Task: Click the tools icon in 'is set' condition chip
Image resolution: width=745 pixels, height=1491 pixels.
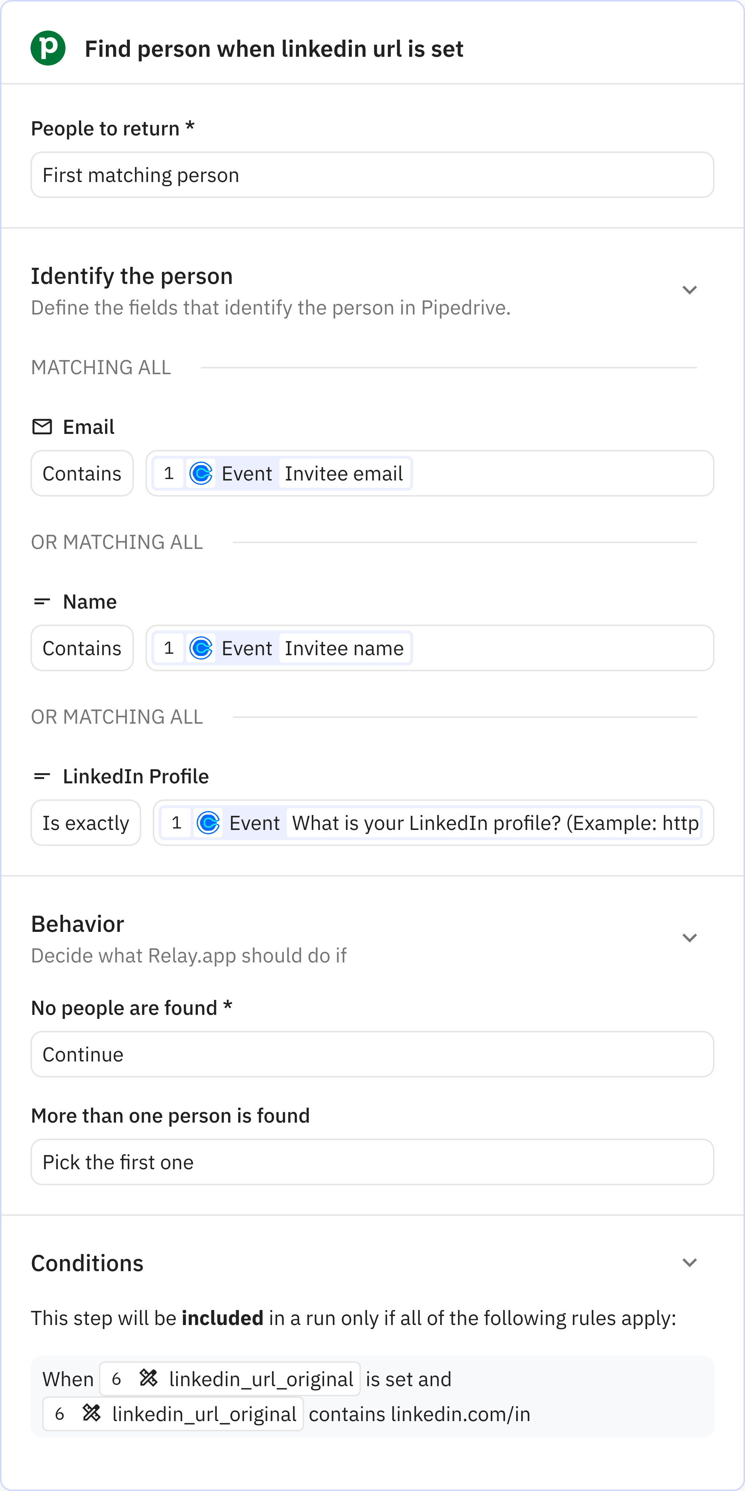Action: click(149, 1378)
